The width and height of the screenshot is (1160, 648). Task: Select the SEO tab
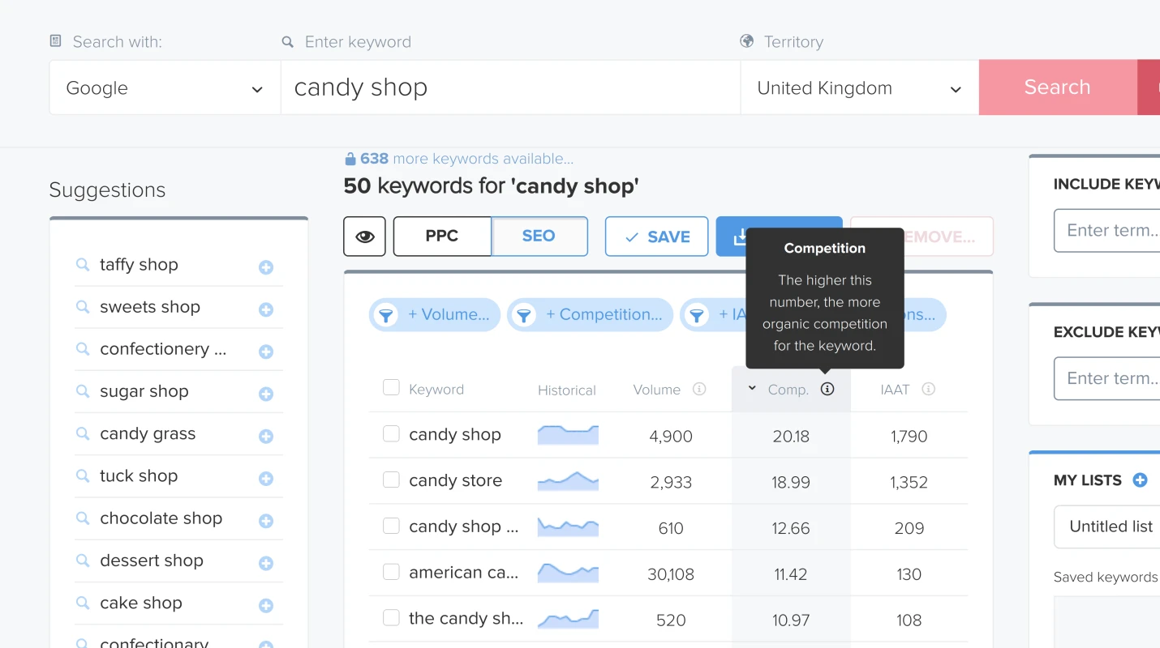pos(539,236)
